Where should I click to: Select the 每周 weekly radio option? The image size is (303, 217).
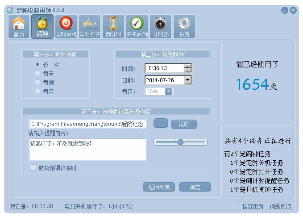[38, 82]
